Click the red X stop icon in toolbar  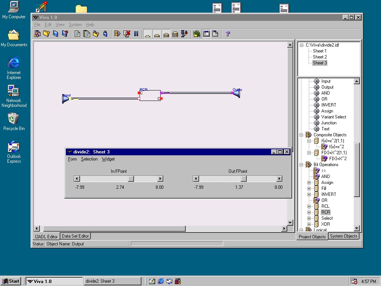pyautogui.click(x=127, y=34)
